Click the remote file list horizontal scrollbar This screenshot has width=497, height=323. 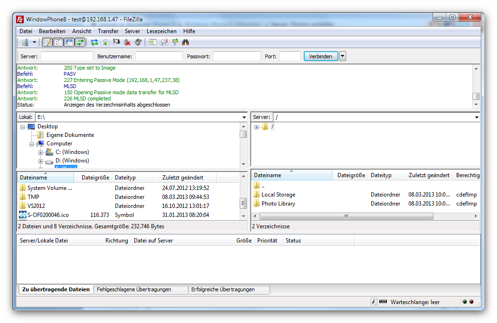click(x=346, y=216)
